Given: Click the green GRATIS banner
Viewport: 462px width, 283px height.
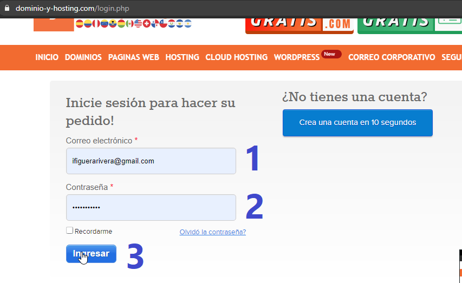Looking at the screenshot, I should (x=409, y=25).
